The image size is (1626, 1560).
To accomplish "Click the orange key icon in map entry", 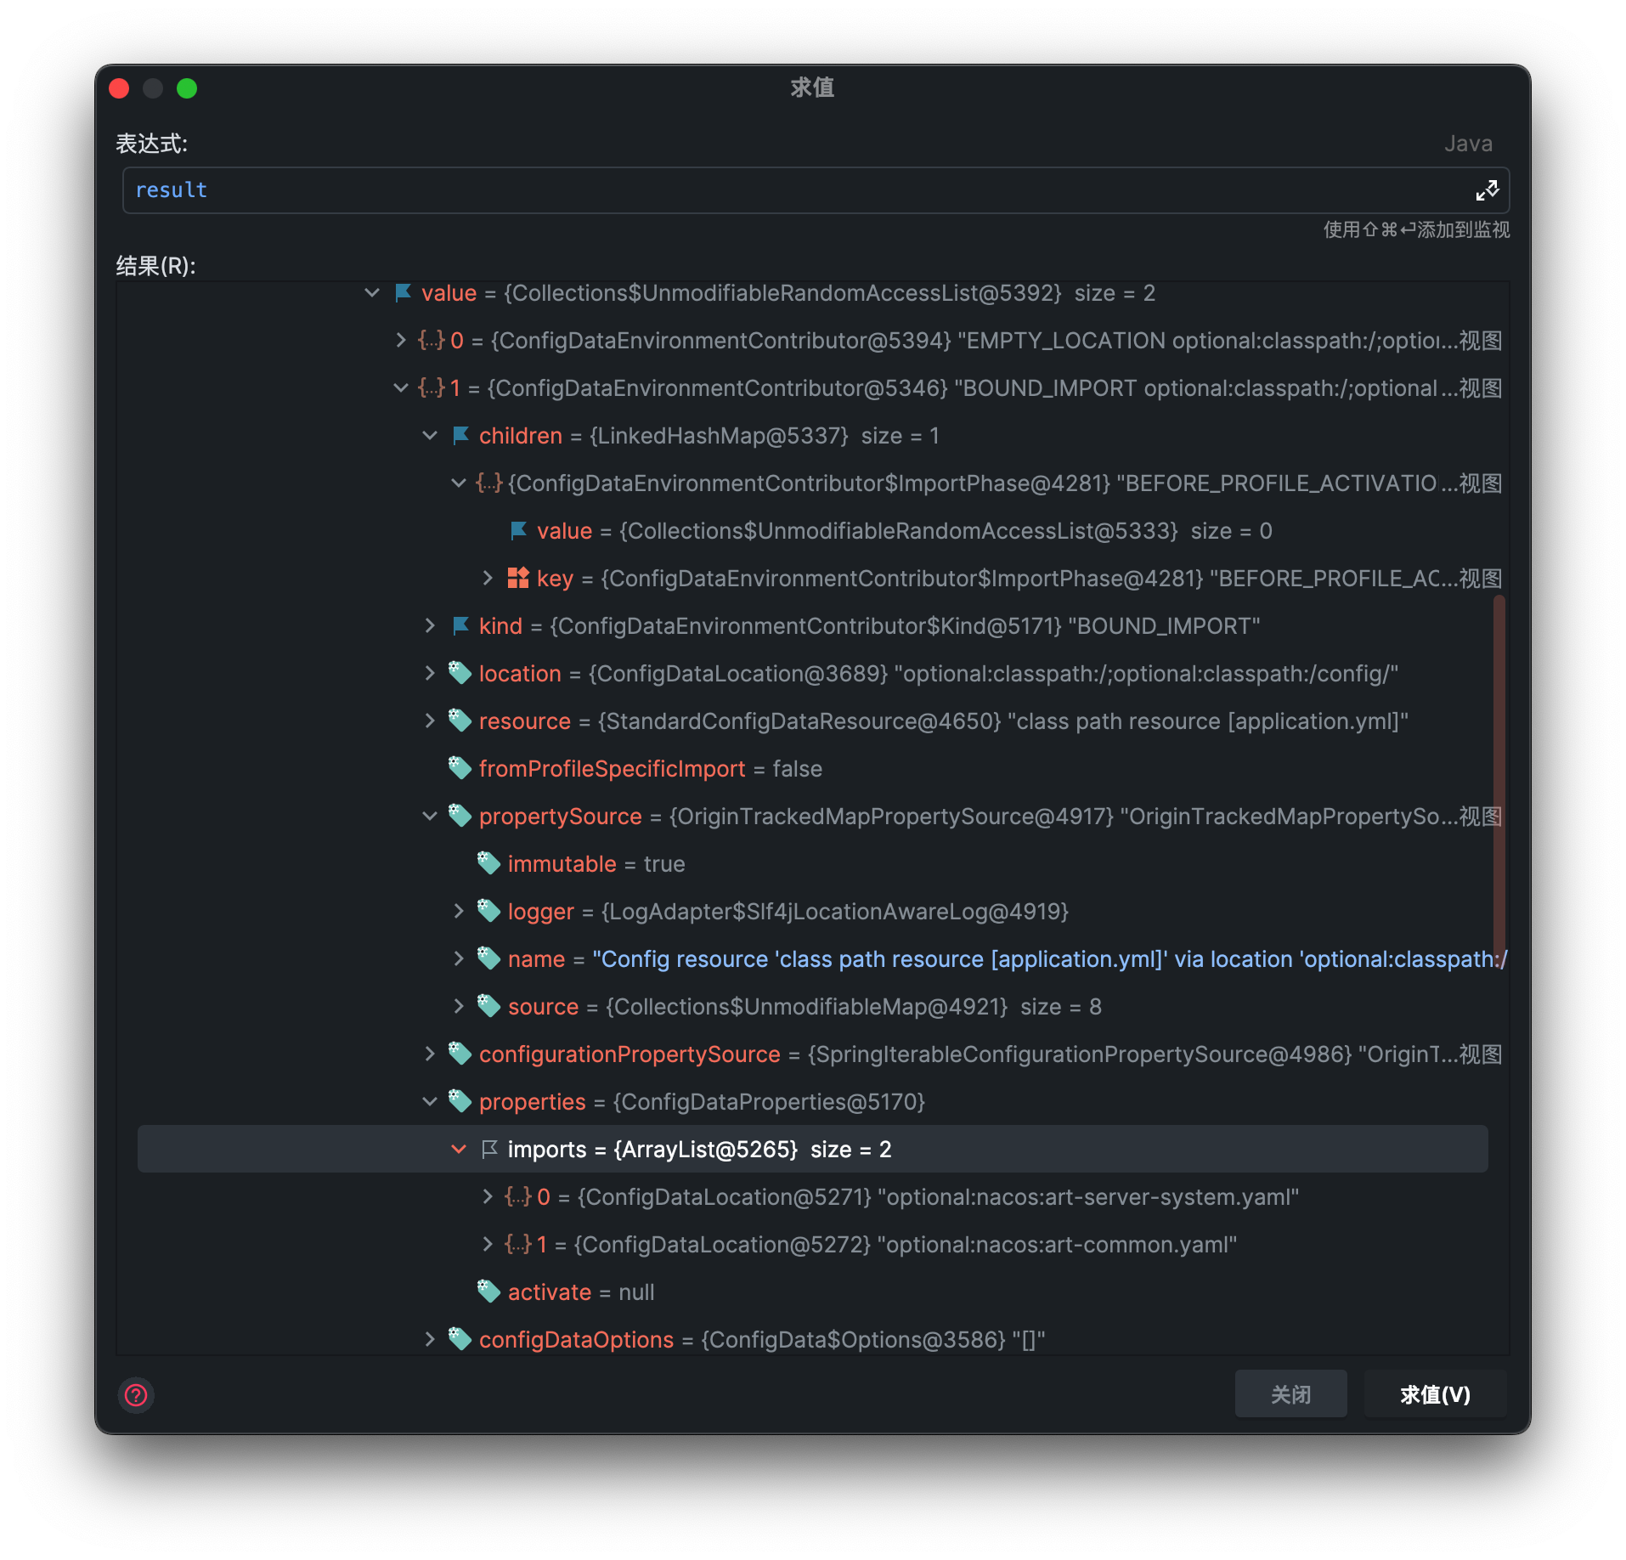I will 518,579.
